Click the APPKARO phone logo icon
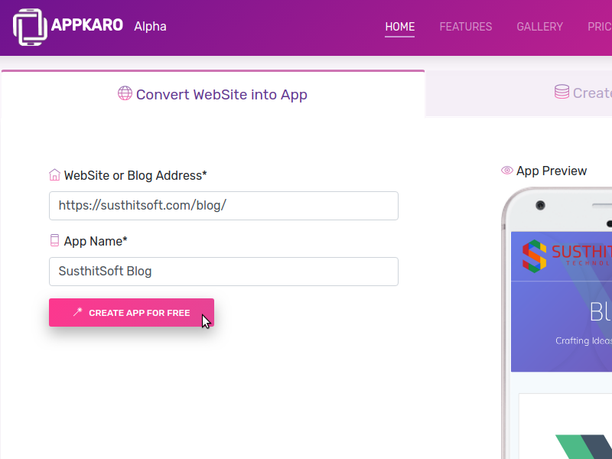612x459 pixels. click(28, 28)
